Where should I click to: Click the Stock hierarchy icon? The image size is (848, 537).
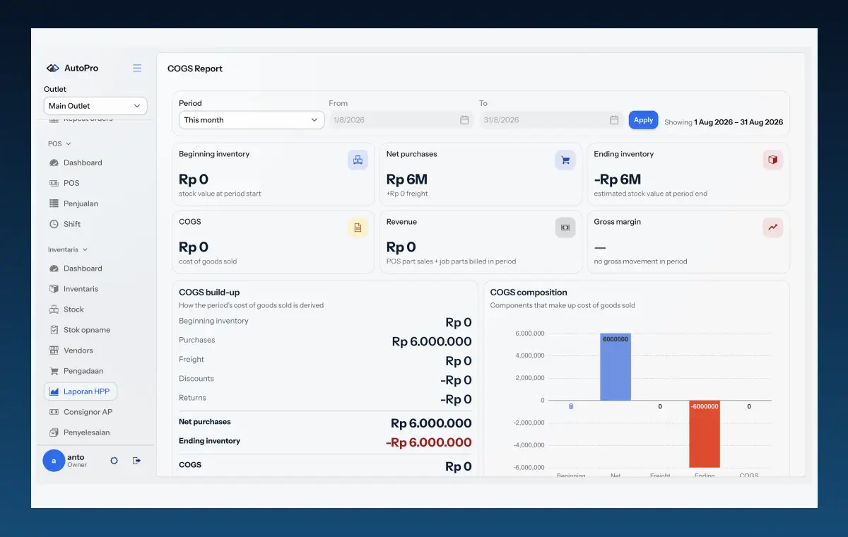tap(54, 309)
